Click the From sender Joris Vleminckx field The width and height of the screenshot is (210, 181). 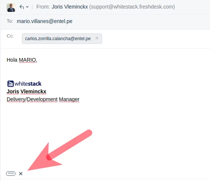click(x=105, y=7)
